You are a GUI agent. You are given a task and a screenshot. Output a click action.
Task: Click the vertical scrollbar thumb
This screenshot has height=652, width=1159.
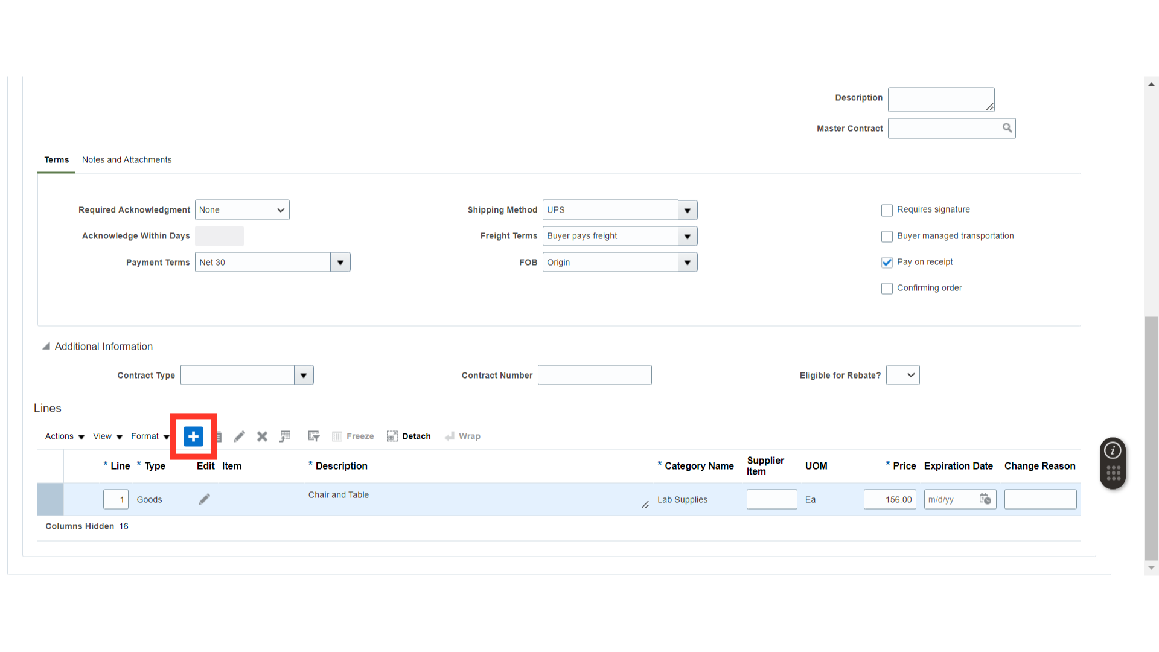[1151, 438]
